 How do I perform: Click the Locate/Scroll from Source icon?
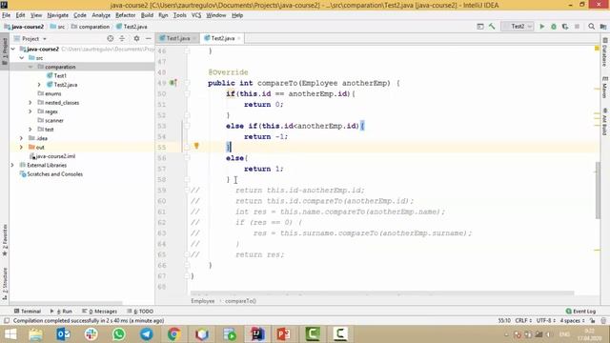[x=111, y=38]
